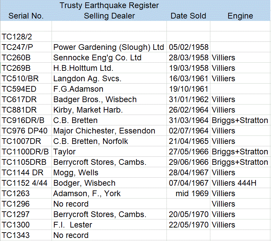Click the Date Sold column header
This screenshot has height=241, width=271.
[188, 16]
